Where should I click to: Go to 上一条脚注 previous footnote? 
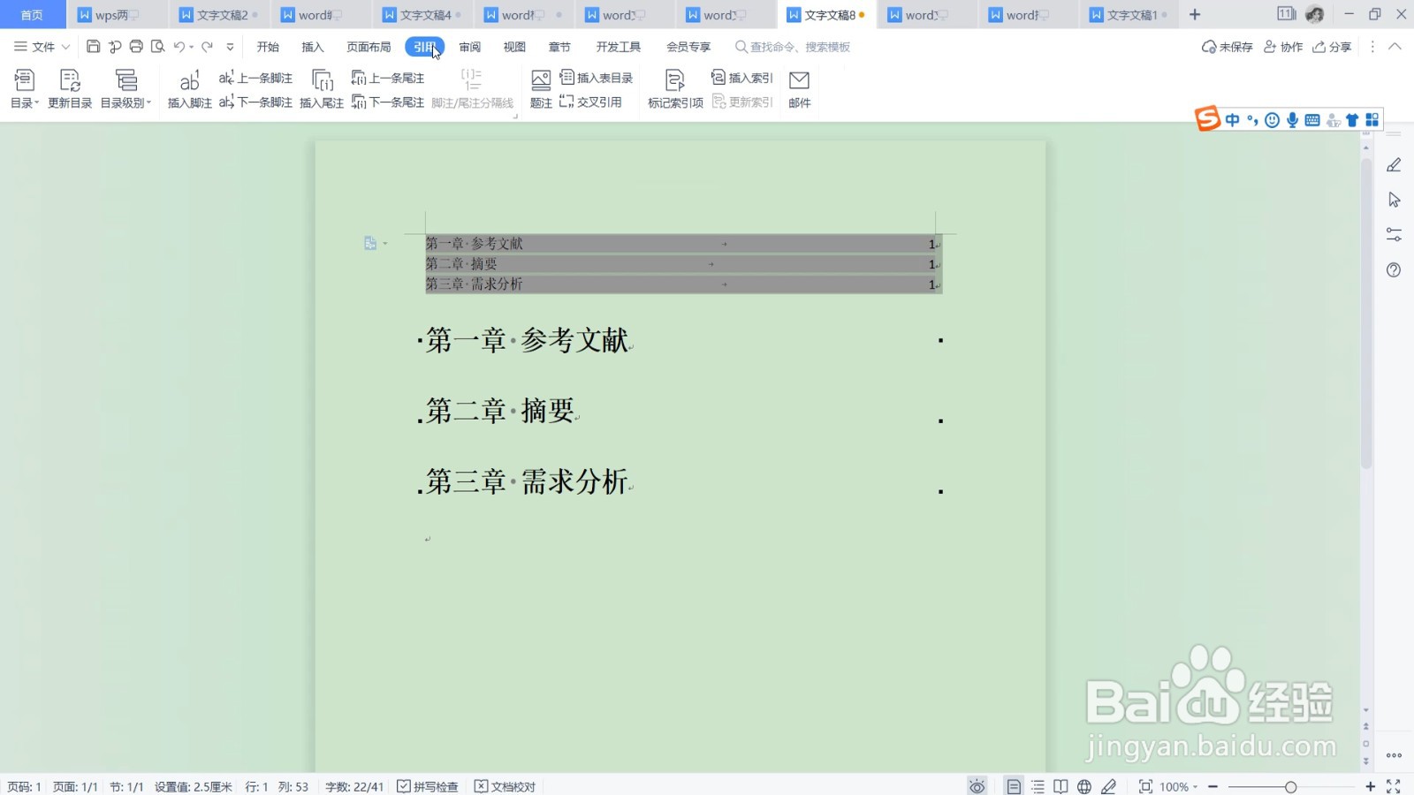coord(255,78)
